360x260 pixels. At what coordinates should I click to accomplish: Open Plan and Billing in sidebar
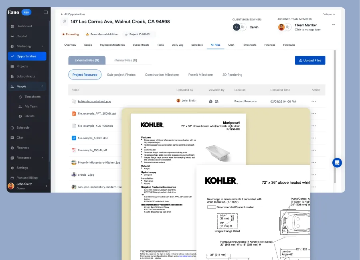[x=27, y=178]
